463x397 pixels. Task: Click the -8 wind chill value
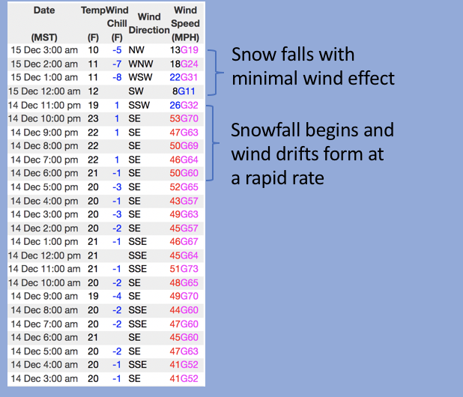115,77
